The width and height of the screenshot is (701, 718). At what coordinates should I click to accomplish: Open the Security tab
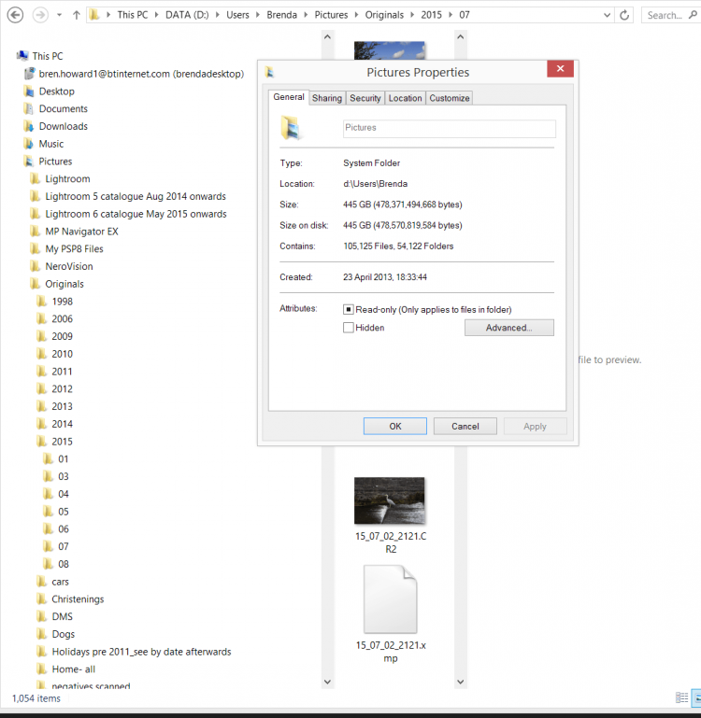pos(365,98)
